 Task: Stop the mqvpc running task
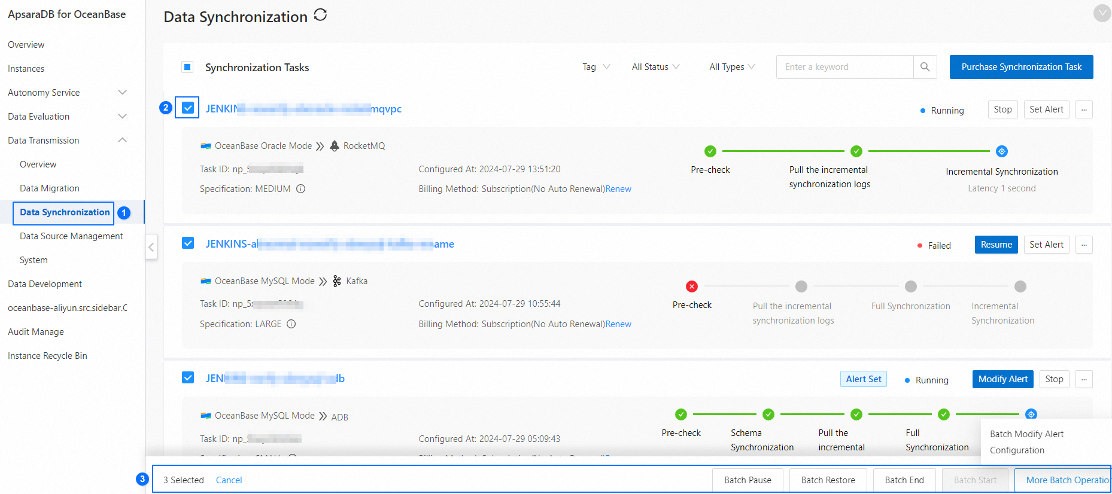point(1002,109)
